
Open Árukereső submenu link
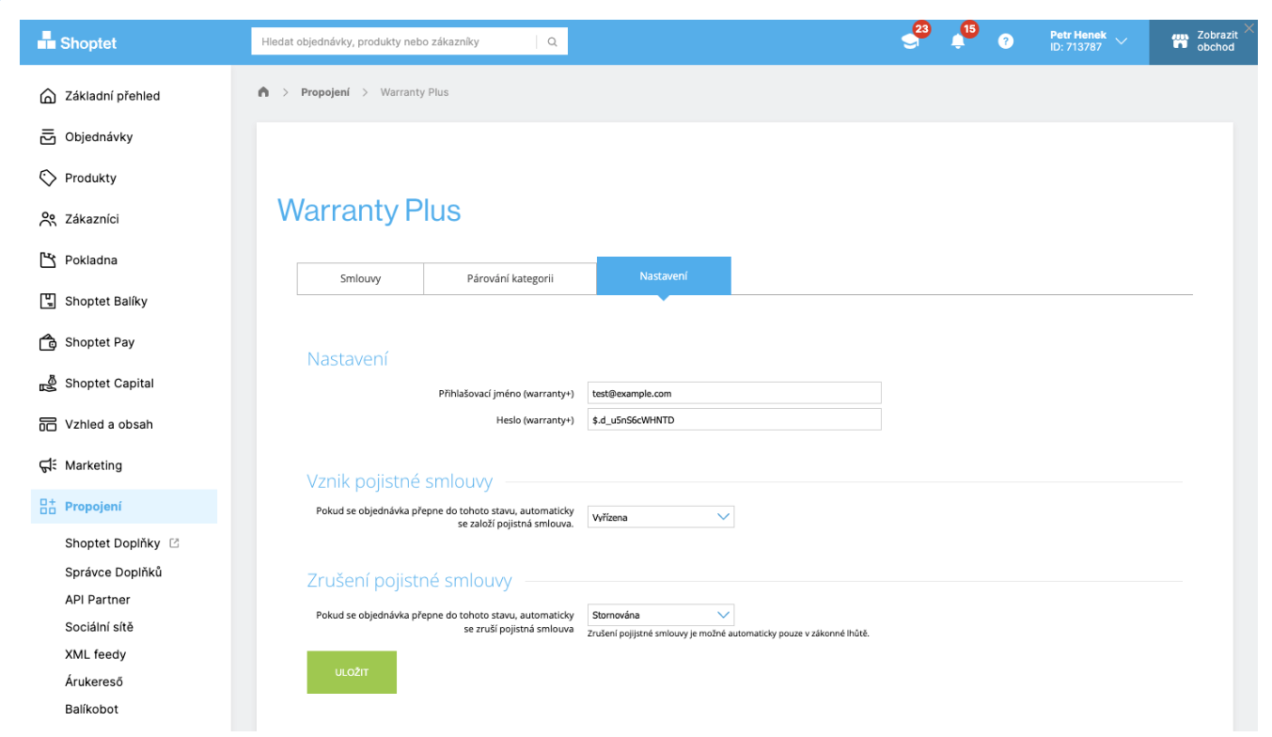[94, 682]
